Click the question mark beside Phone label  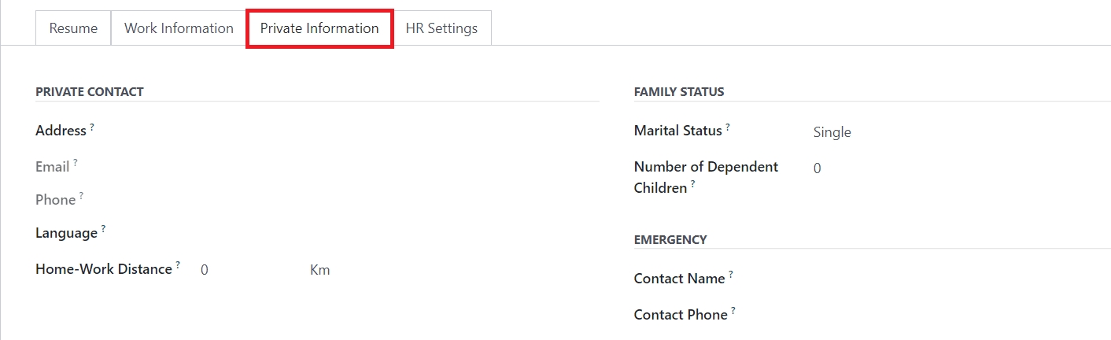81,196
